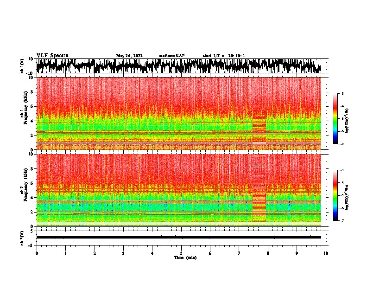Click the "ch.3(V)" axis label
The height and width of the screenshot is (284, 367).
pos(22,238)
